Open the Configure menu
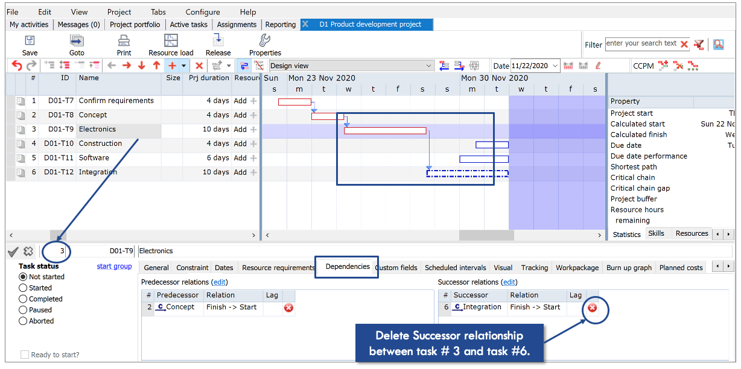Screen dimensions: 741x369 [x=203, y=12]
